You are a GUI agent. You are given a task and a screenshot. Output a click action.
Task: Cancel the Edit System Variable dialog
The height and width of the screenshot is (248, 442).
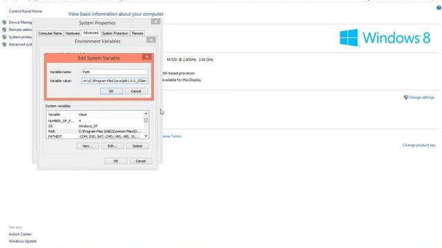coord(136,91)
